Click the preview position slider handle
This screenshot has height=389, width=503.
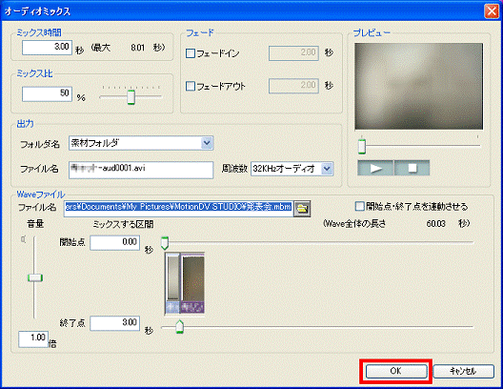(362, 147)
